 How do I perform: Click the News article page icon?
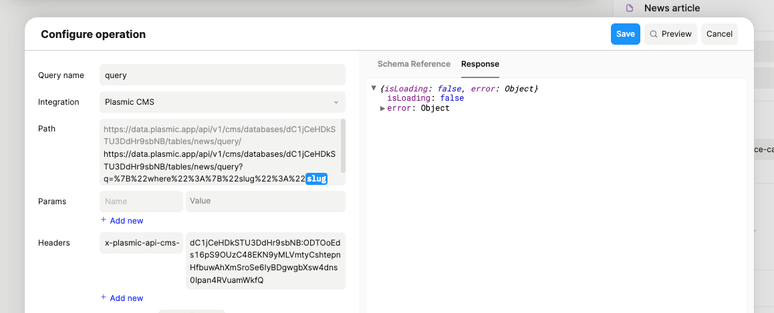click(x=629, y=8)
